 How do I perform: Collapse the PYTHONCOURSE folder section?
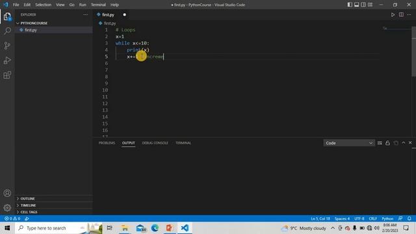click(53, 23)
